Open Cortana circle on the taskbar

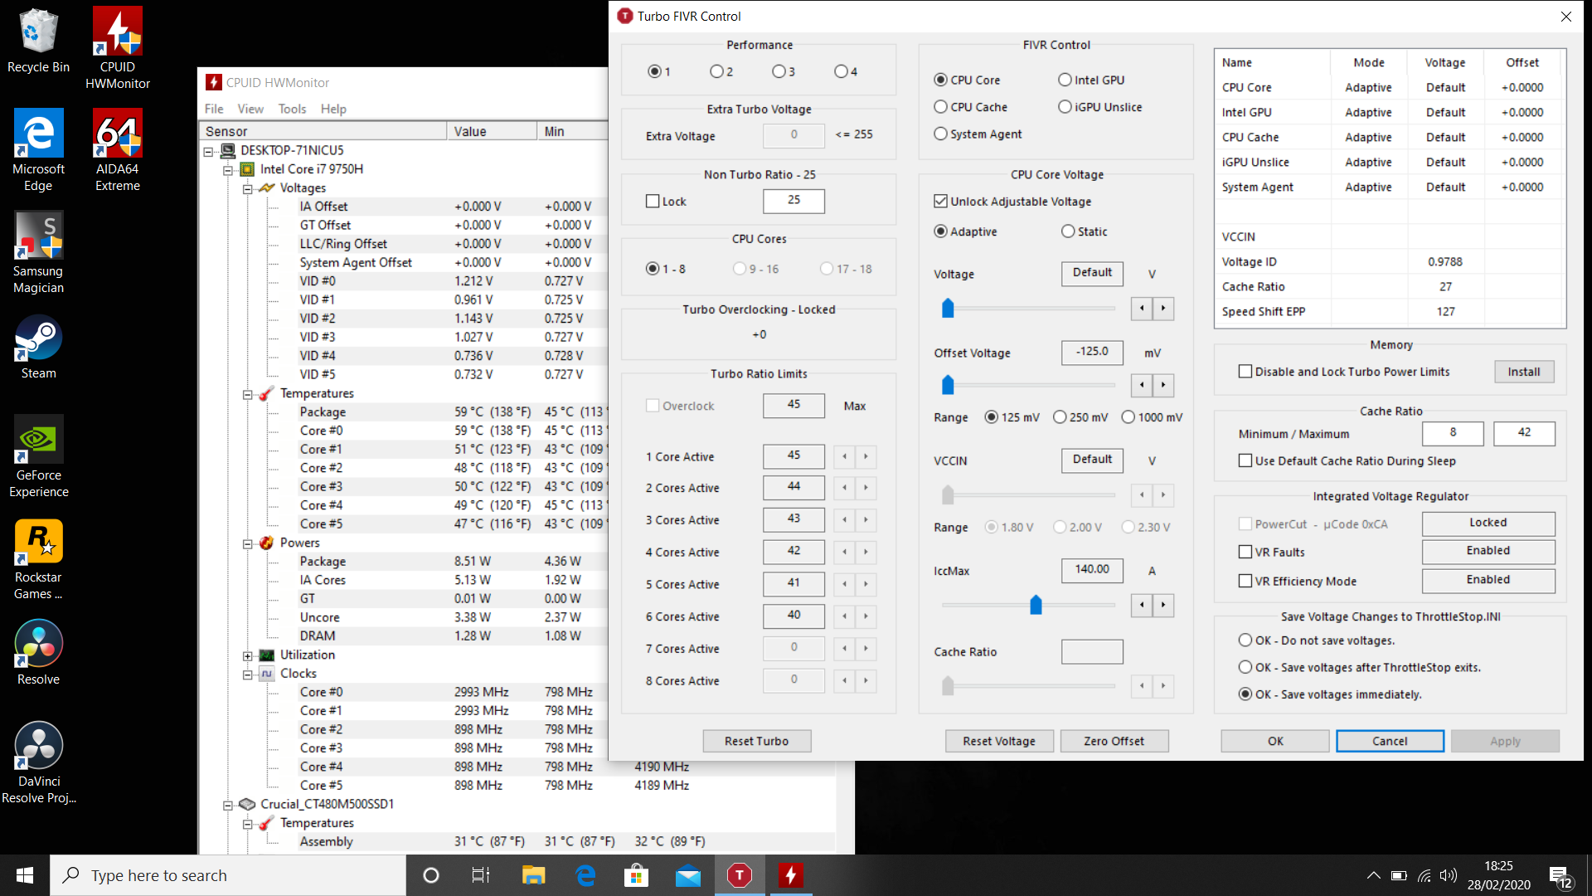tap(431, 875)
